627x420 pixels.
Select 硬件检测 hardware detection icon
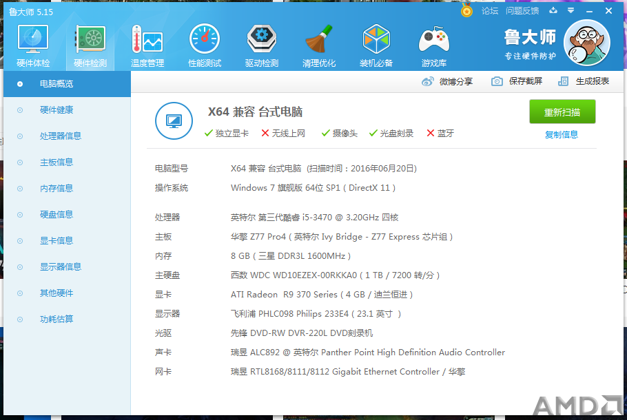(x=90, y=39)
